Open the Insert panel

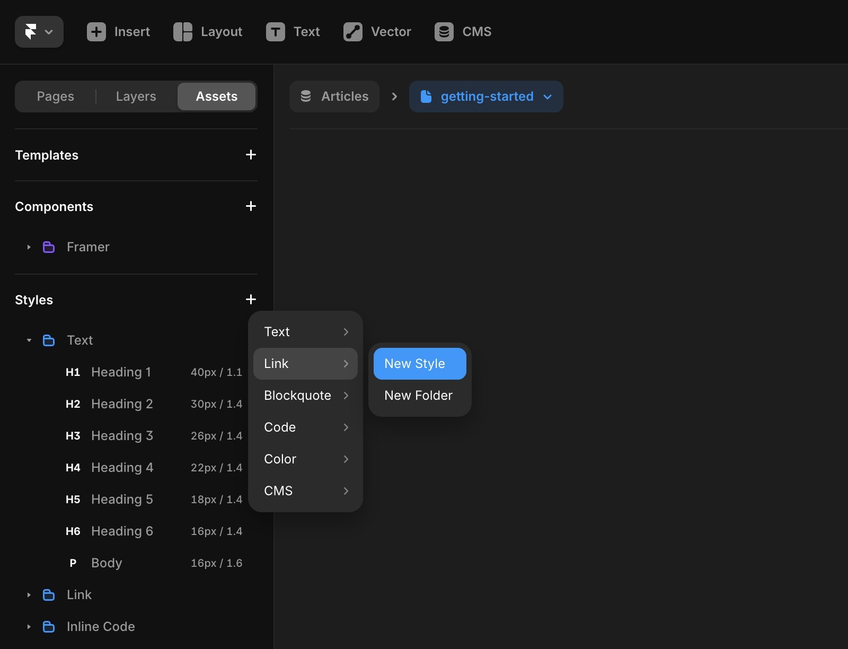coord(118,32)
